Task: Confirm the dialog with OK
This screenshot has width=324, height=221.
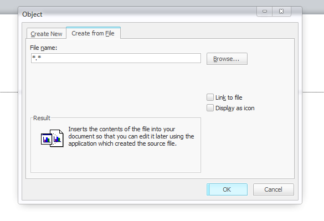Action: coord(227,189)
